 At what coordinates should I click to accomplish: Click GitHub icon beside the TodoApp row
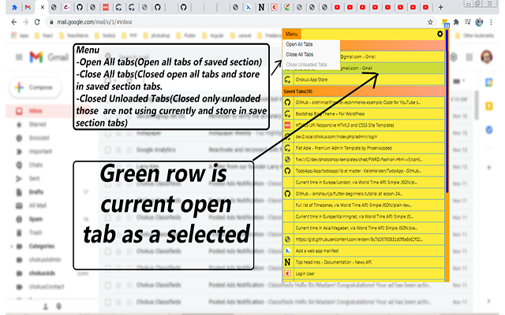click(287, 171)
